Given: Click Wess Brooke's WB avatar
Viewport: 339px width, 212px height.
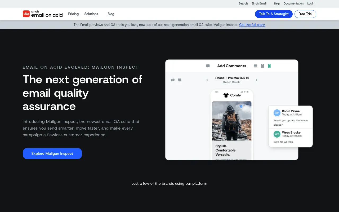Looking at the screenshot, I should tap(277, 134).
